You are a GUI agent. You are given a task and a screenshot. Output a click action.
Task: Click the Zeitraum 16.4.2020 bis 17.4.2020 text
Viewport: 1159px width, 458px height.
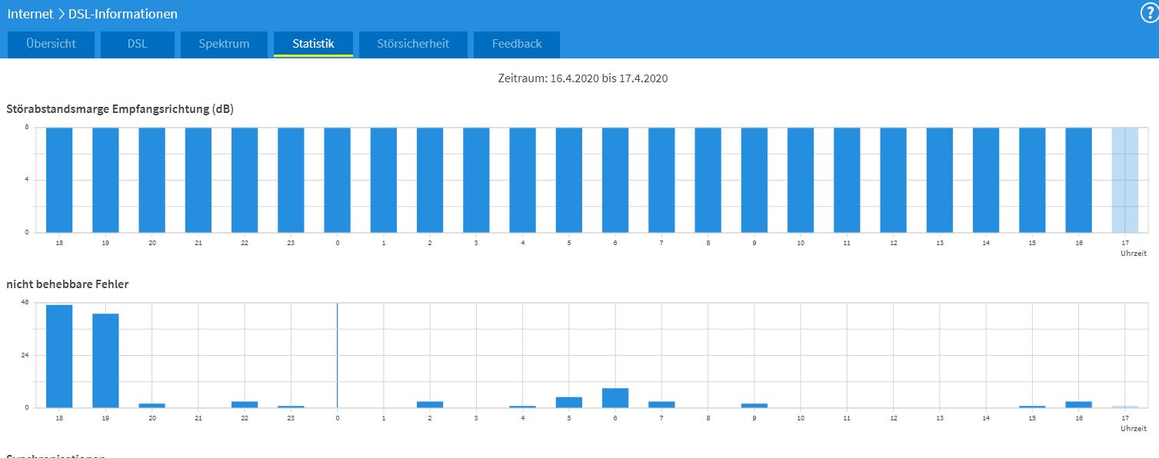pos(583,78)
